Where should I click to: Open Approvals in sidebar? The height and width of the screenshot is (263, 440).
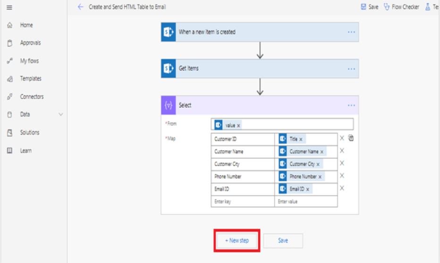30,43
